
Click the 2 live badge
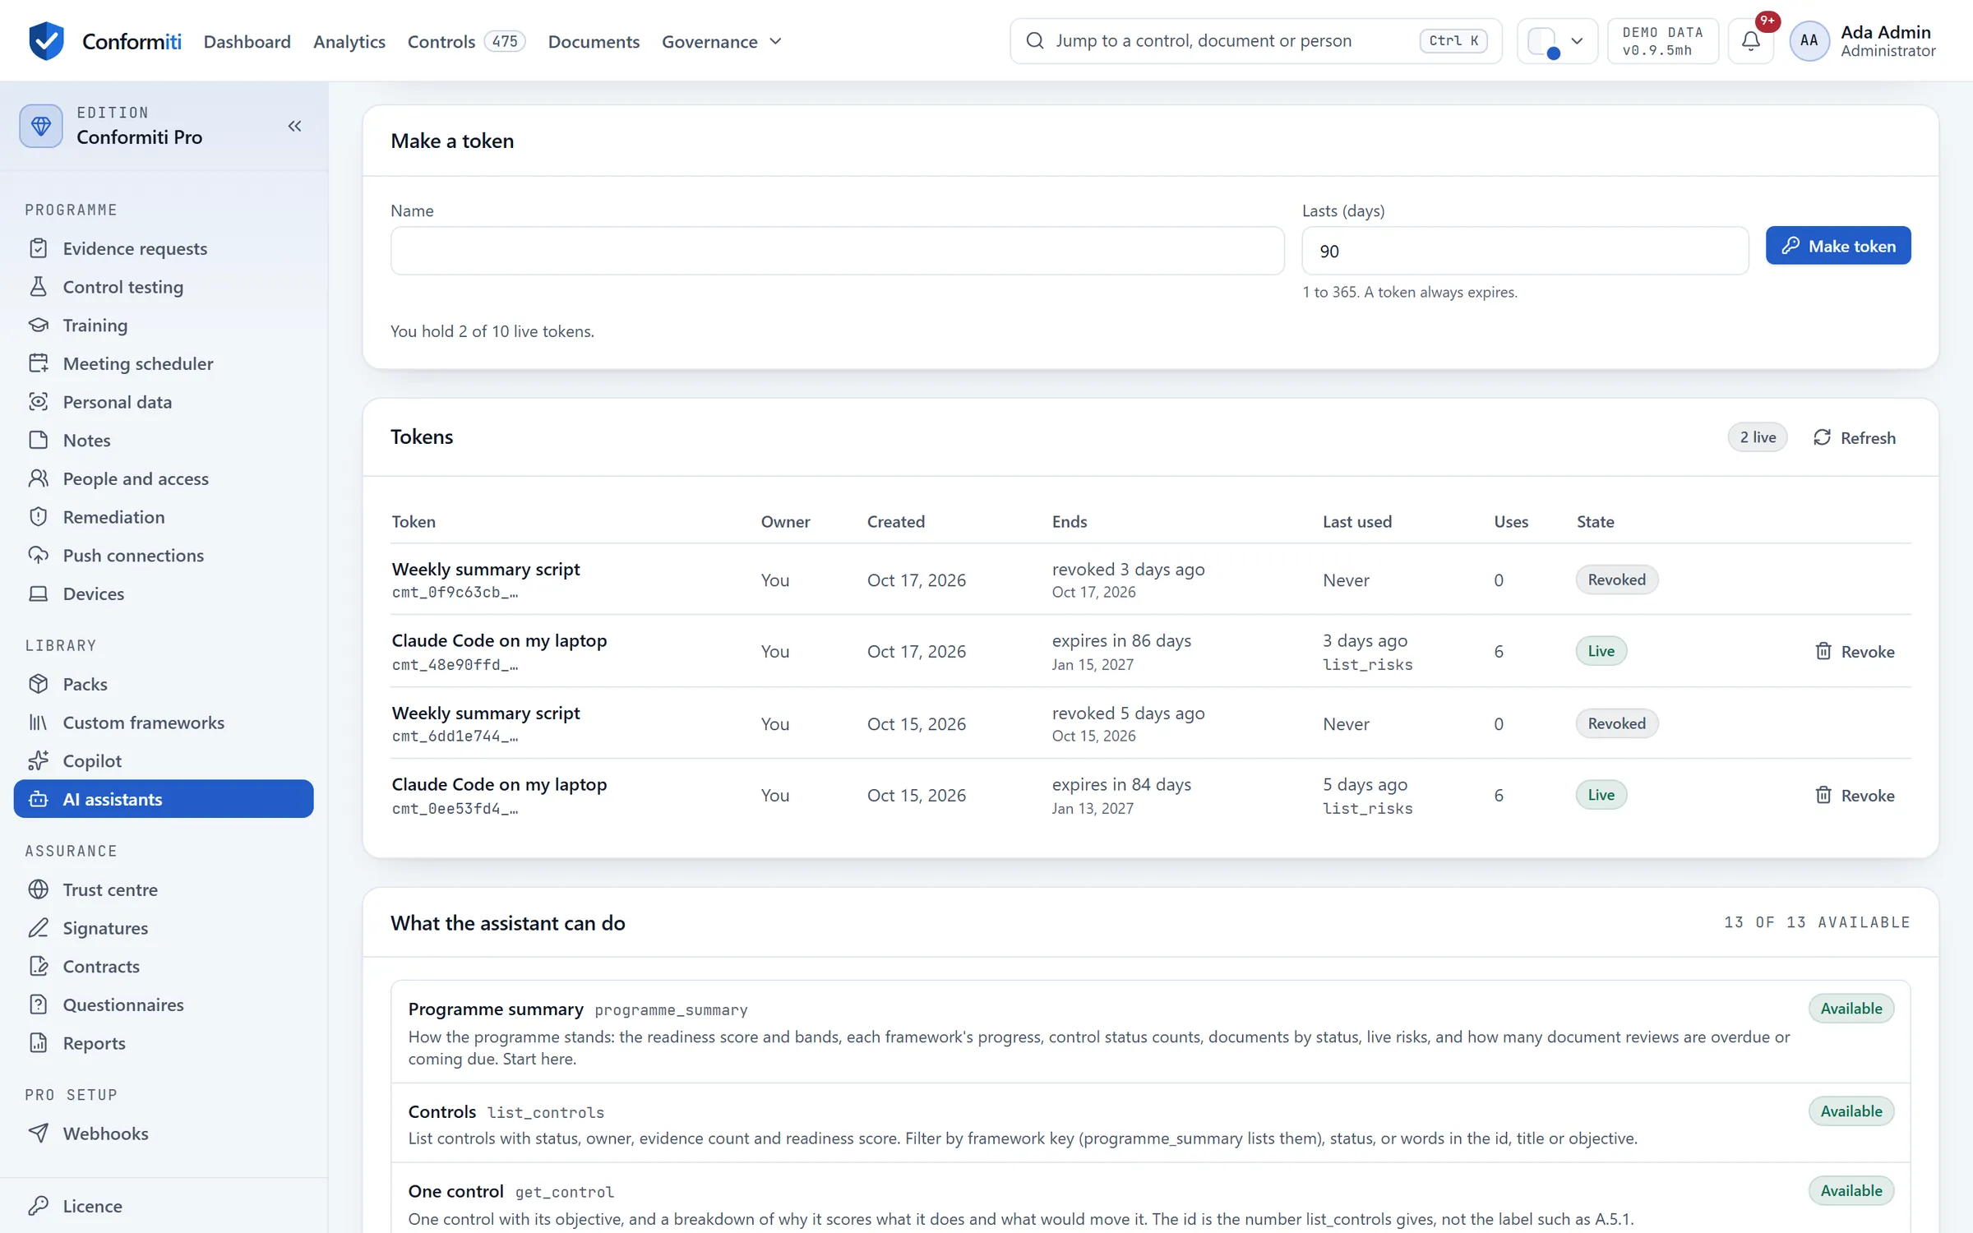(1758, 437)
